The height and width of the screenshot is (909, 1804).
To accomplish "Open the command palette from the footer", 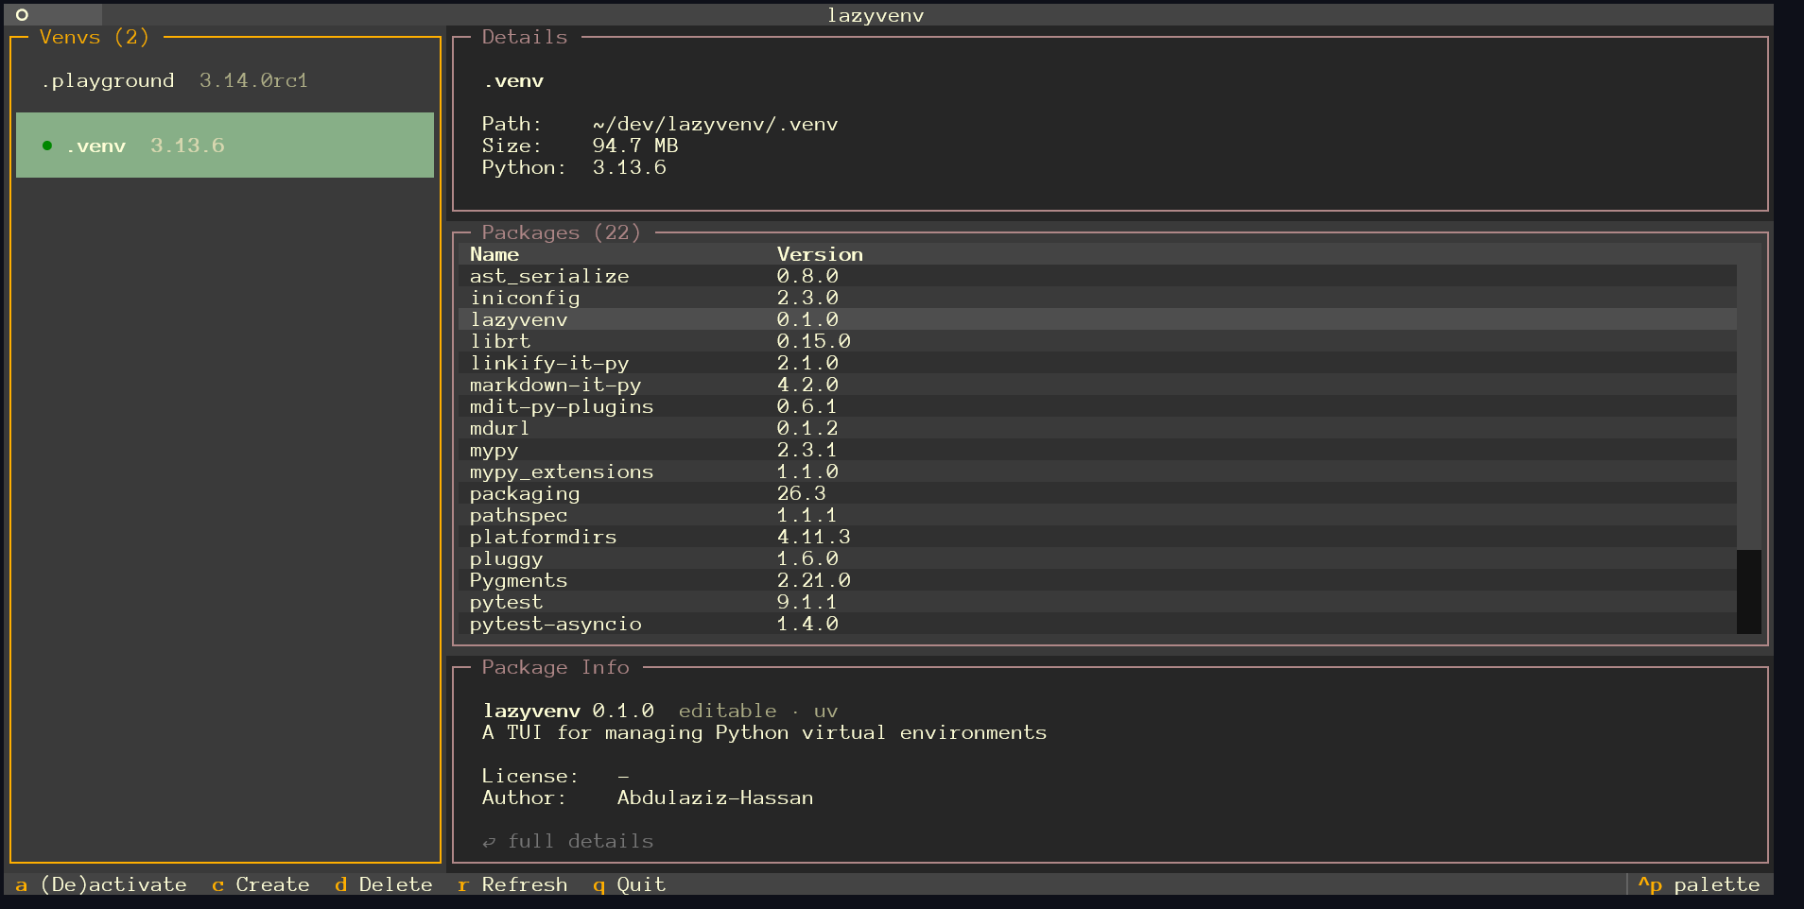I will pyautogui.click(x=1699, y=884).
